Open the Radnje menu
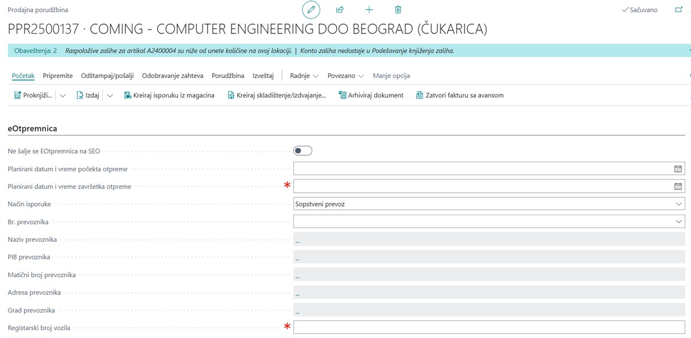 point(304,76)
